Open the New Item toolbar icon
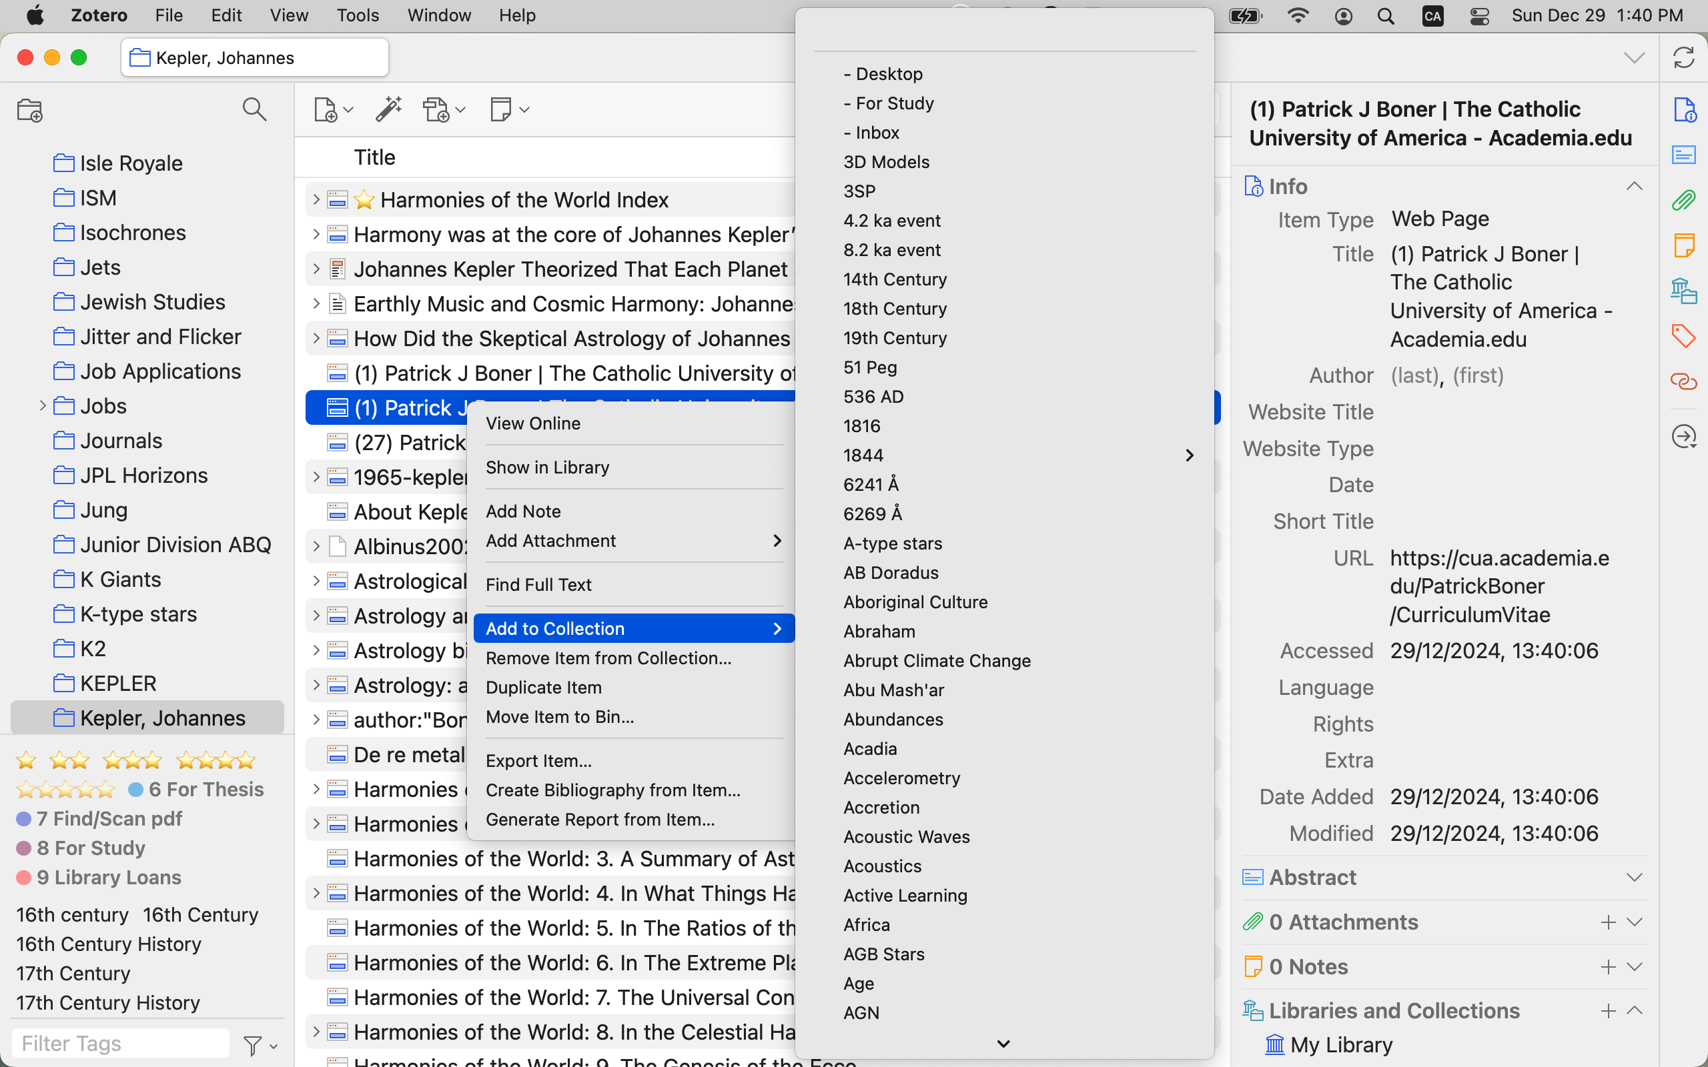Screen dimensions: 1708x1067 332,110
